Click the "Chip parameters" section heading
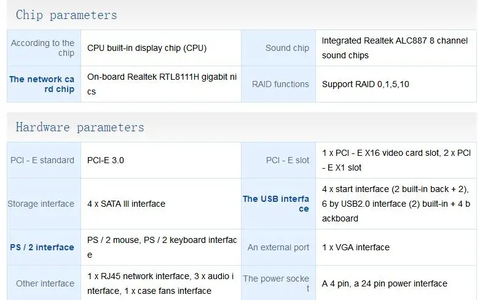The height and width of the screenshot is (300, 480). click(66, 15)
